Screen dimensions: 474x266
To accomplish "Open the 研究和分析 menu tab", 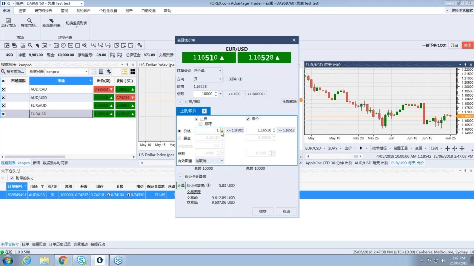I will [43, 10].
